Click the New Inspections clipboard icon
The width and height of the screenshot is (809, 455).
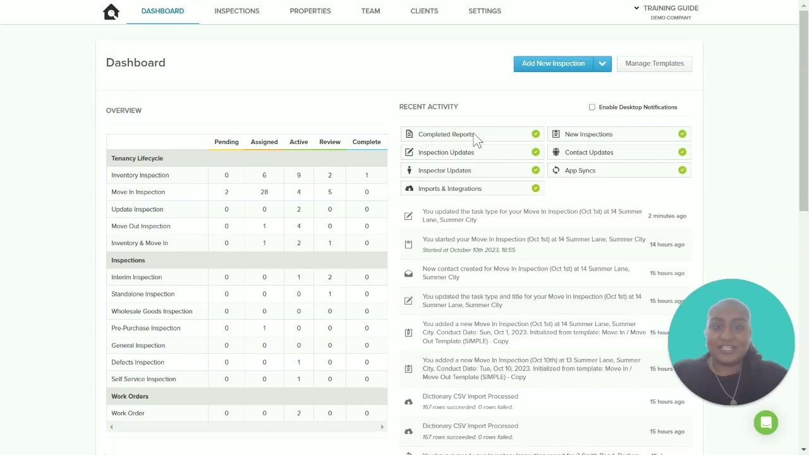tap(556, 134)
